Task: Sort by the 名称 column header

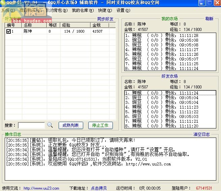Action: tap(34, 25)
